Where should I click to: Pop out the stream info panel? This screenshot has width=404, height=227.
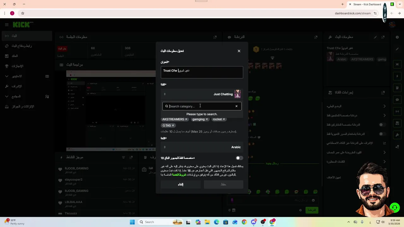point(383,37)
